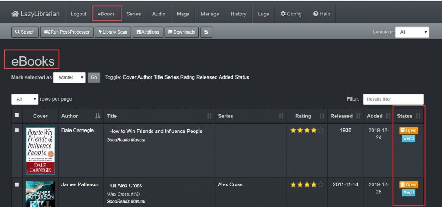This screenshot has width=442, height=207.
Task: Open the Kill Alex Cross title link
Action: [x=126, y=185]
